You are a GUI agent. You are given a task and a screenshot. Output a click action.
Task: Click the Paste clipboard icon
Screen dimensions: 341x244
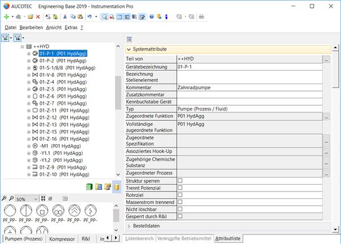tap(80, 17)
